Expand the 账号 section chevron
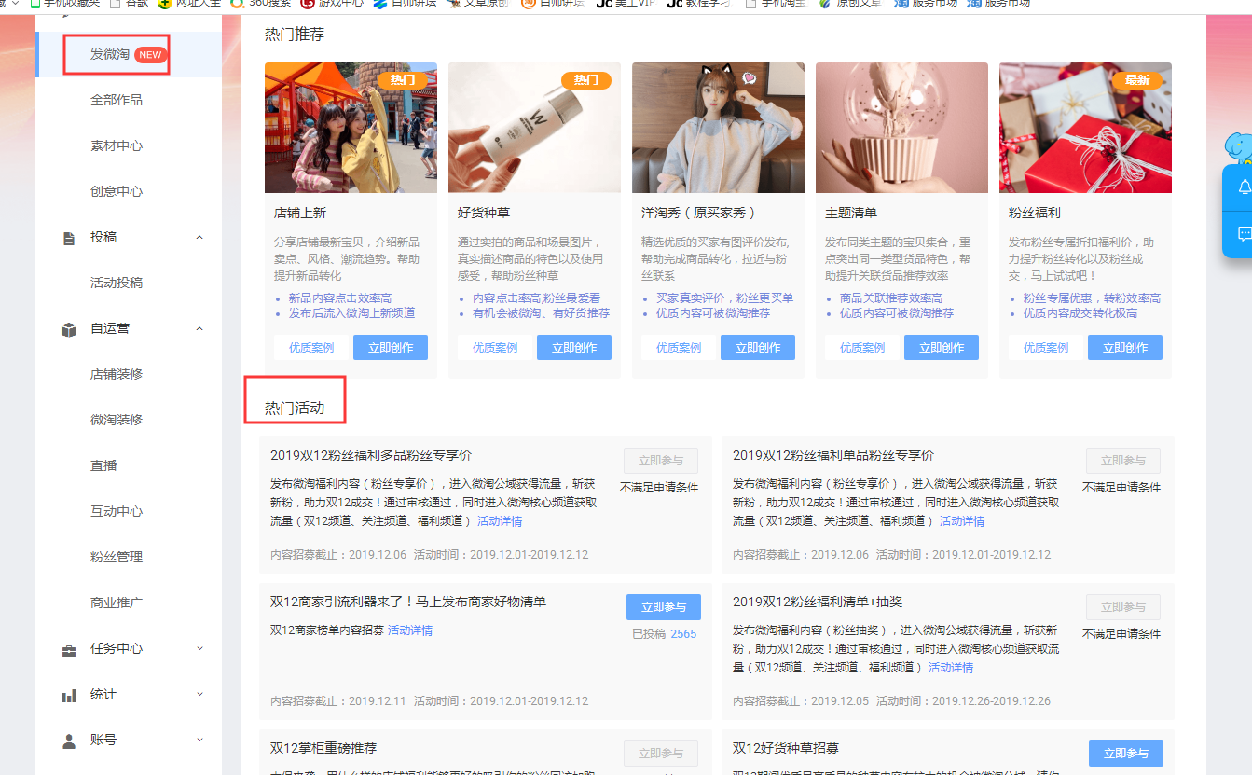The image size is (1252, 775). coord(199,740)
